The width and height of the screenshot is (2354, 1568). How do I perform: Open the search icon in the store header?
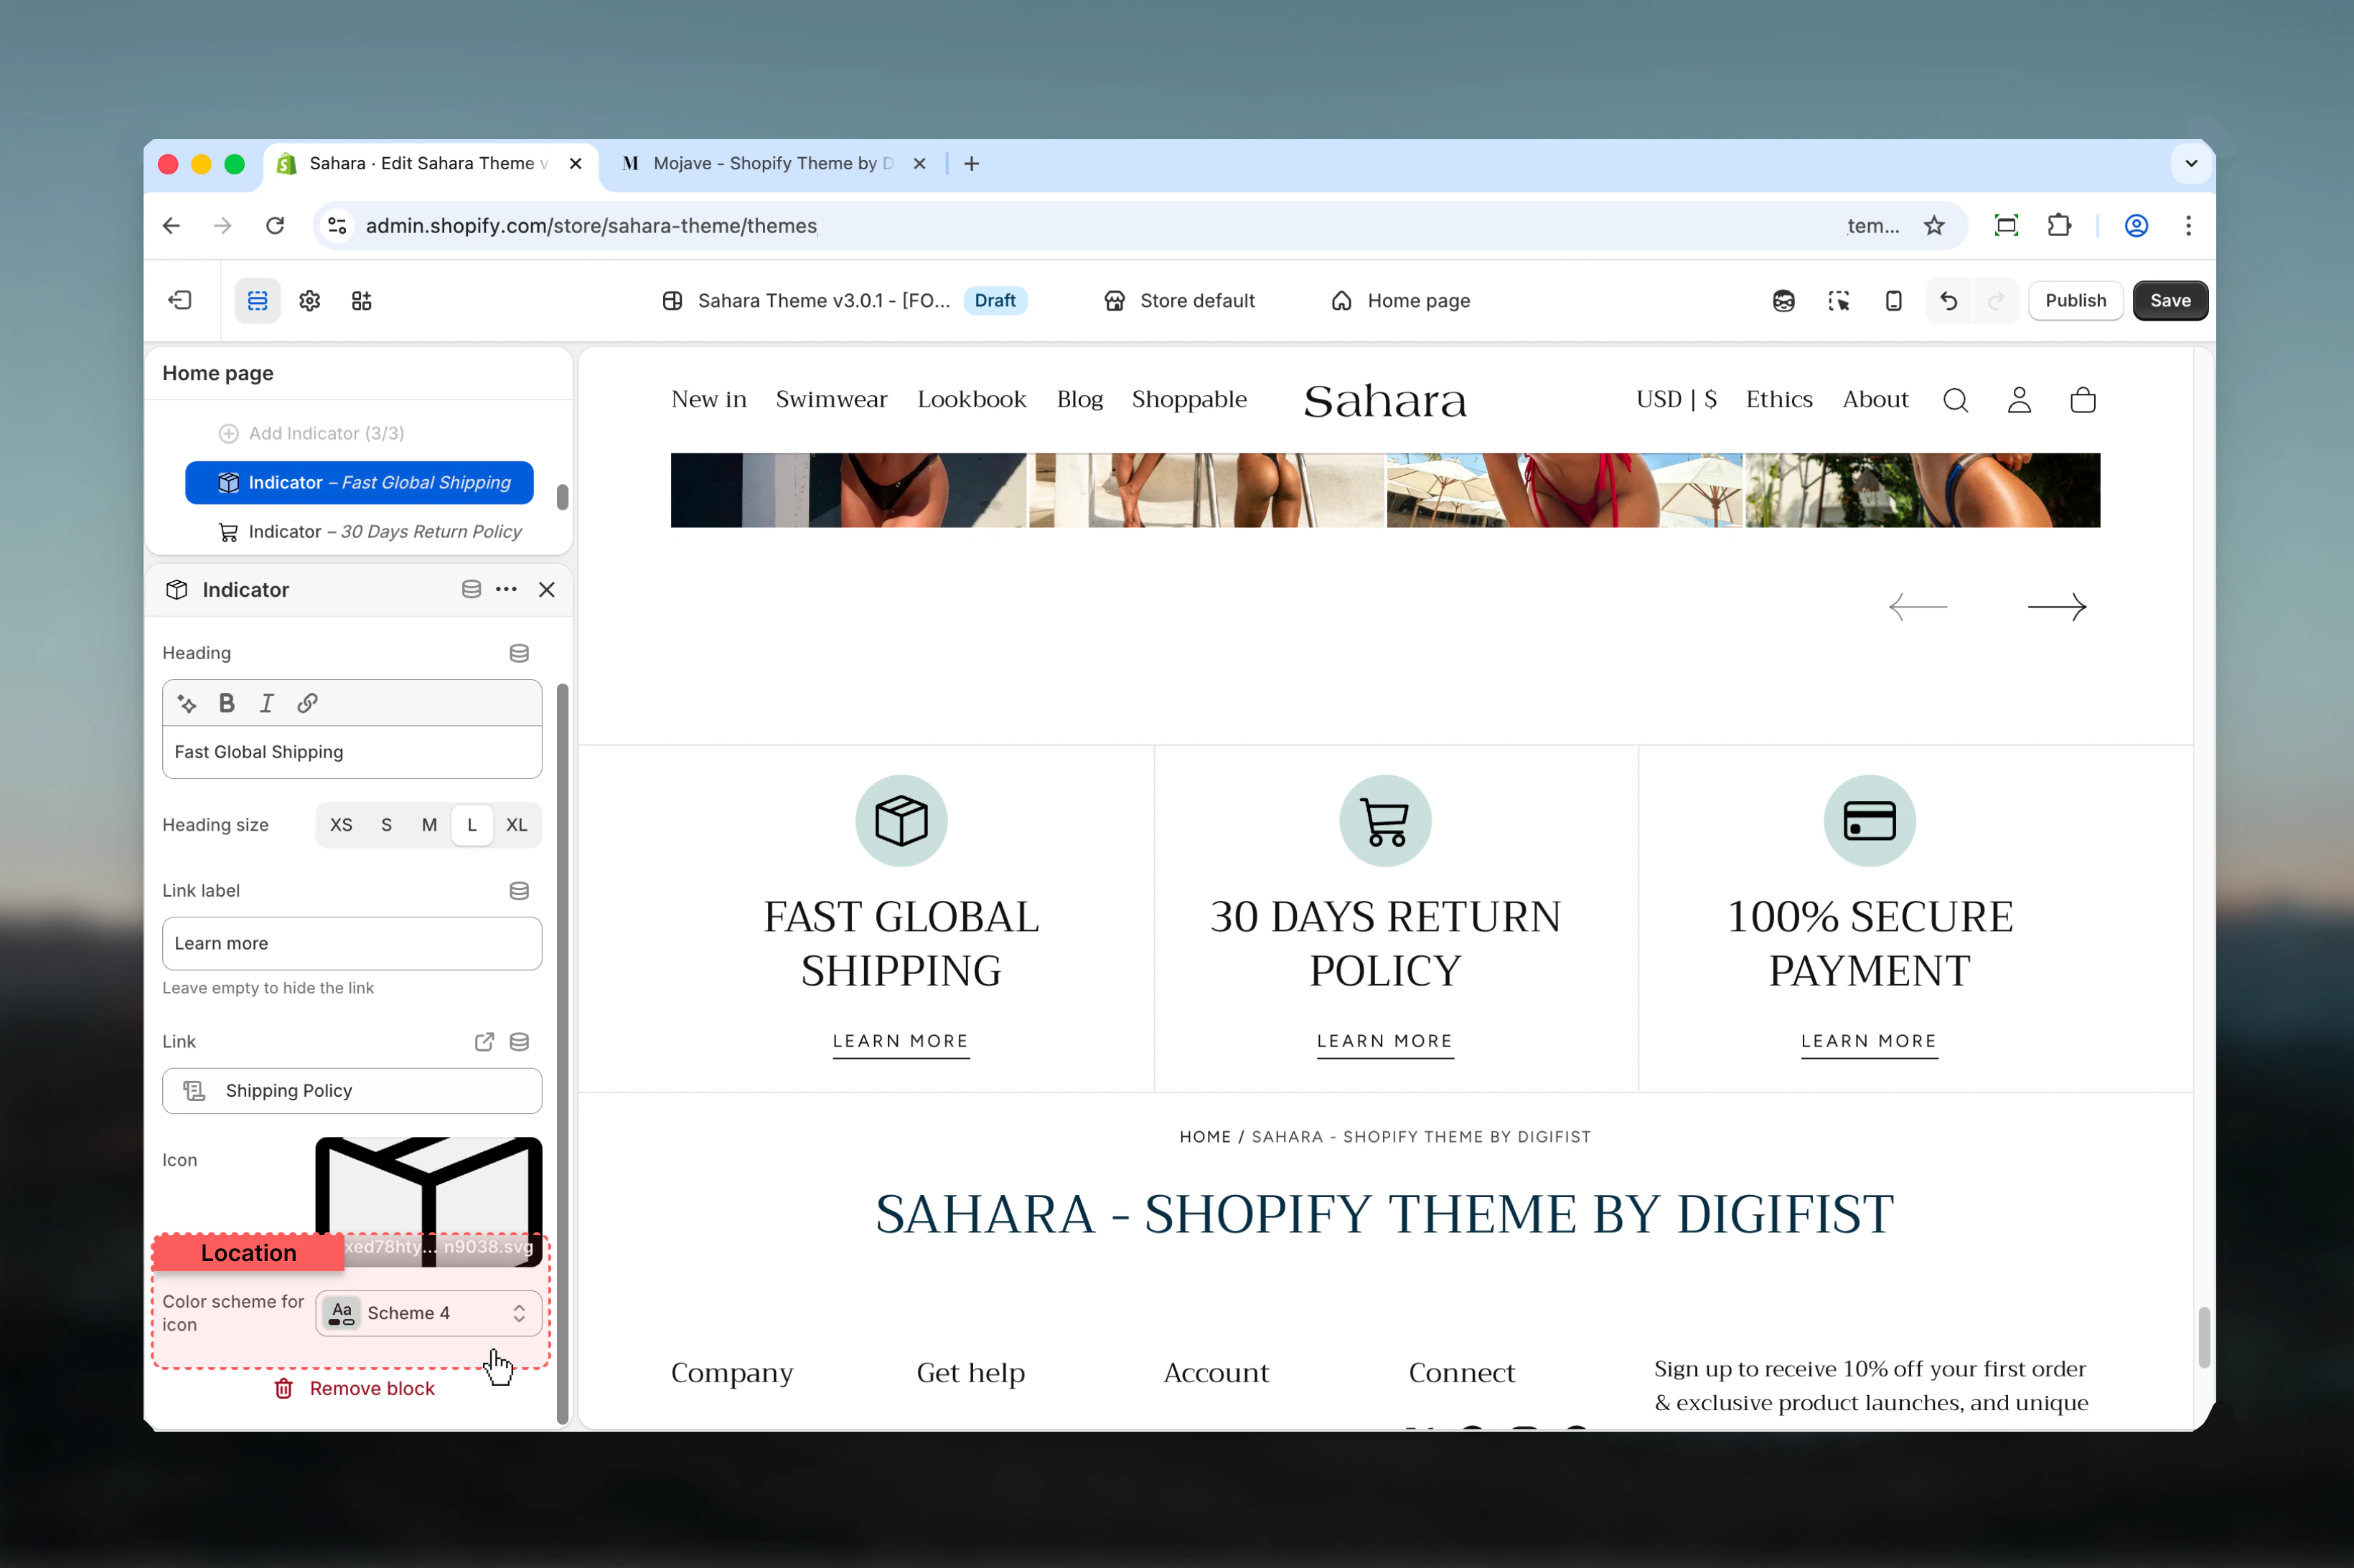pos(1956,400)
